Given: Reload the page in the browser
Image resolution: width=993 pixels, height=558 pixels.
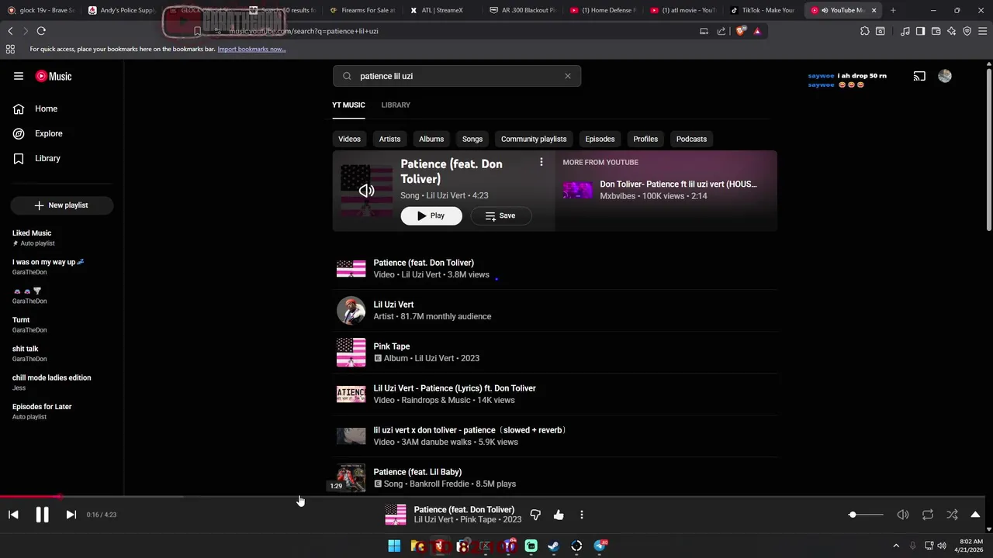Looking at the screenshot, I should click(41, 31).
